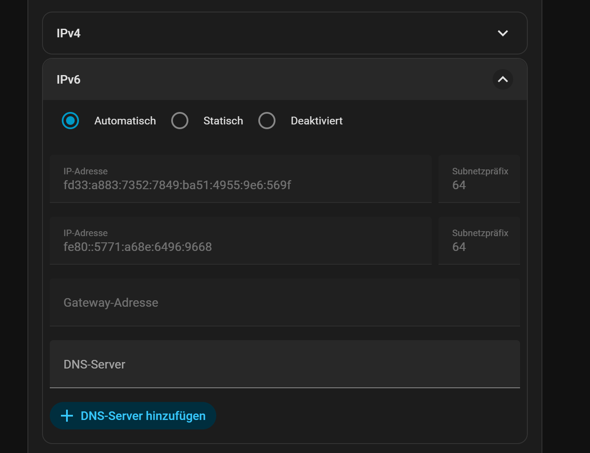Click Subnetzpräfix field beside the fd33 address

(479, 179)
